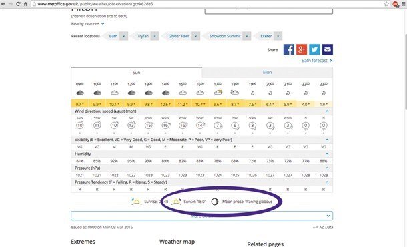Select Bath in recent locations

point(113,36)
